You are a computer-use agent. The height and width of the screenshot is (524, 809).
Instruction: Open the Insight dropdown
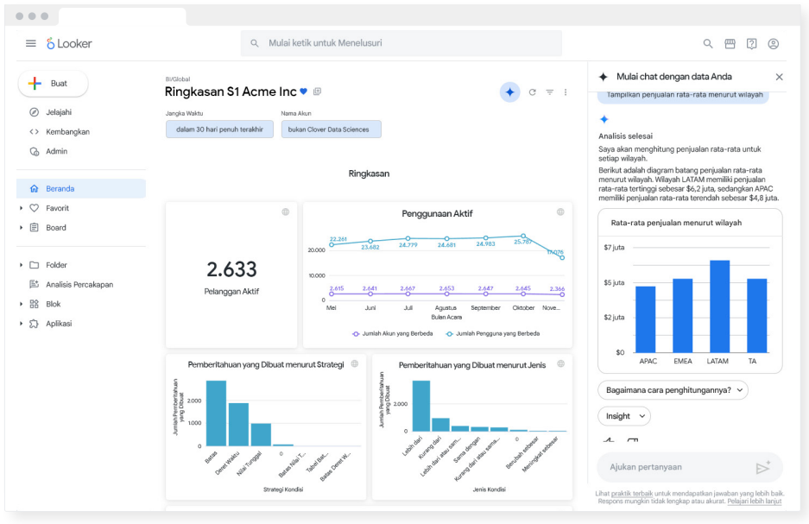[624, 416]
